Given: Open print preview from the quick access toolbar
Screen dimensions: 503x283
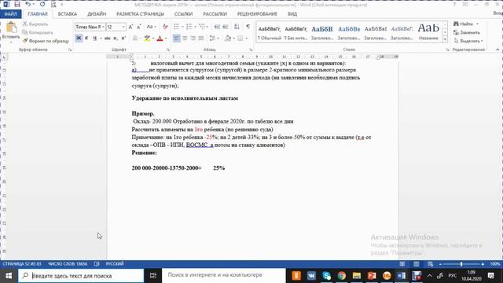Looking at the screenshot, I should 53,5.
